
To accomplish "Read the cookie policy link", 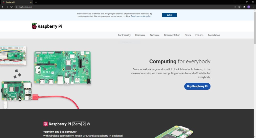I will pyautogui.click(x=141, y=16).
